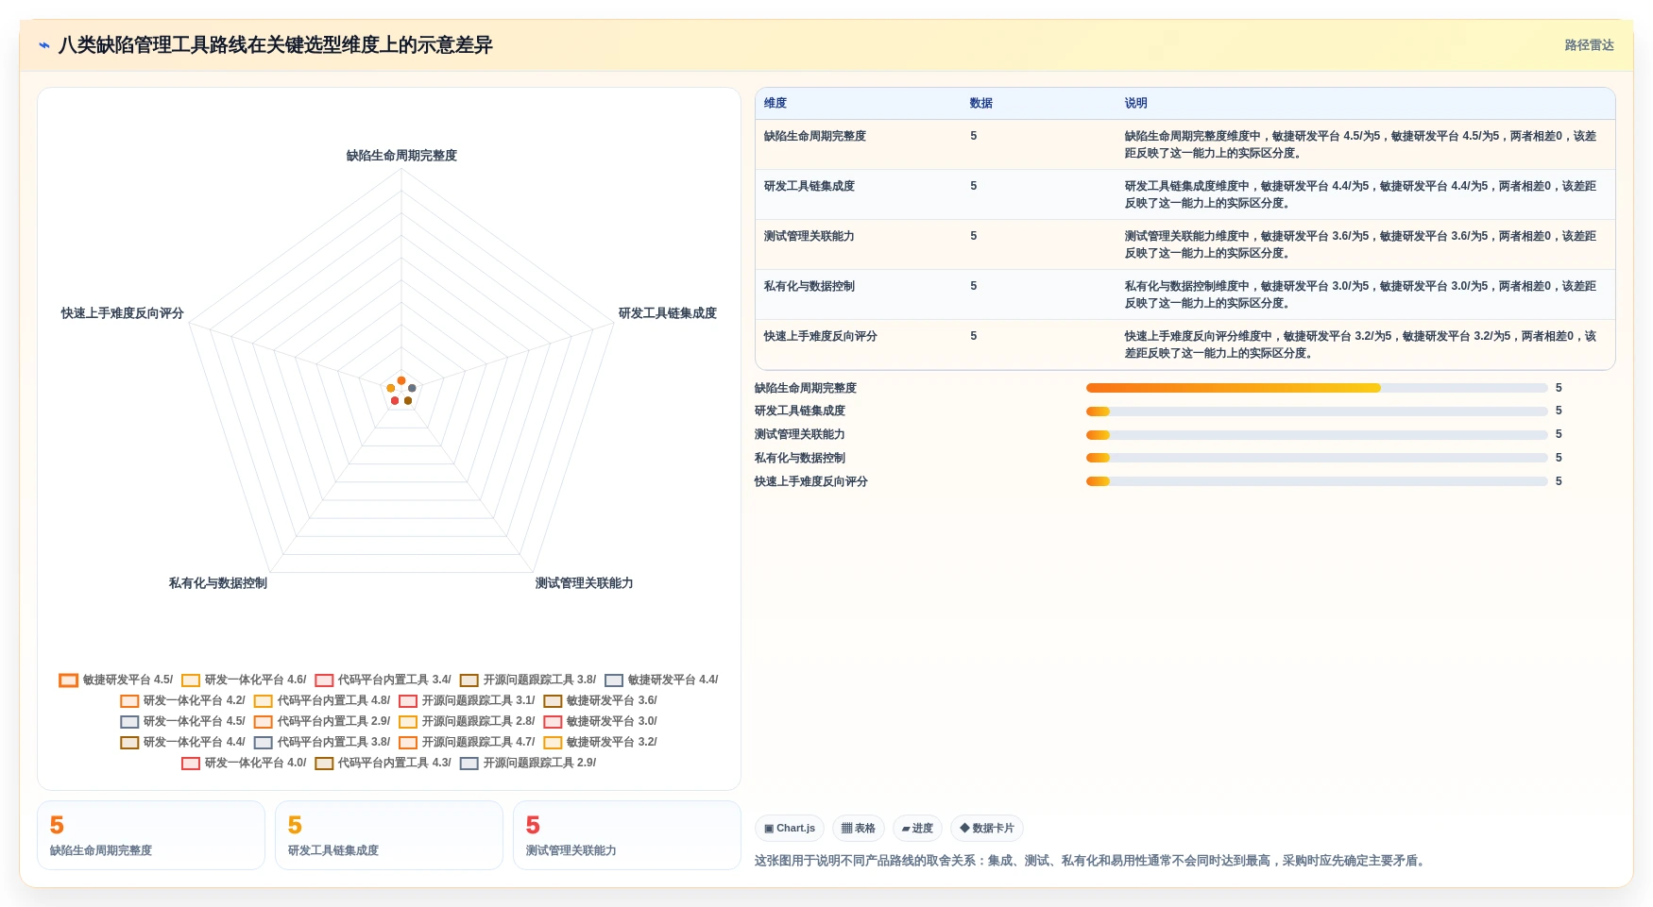Screen dimensions: 1653x907
Task: Hide the 敏捷研发平台 3.2/ series
Action: [x=600, y=742]
